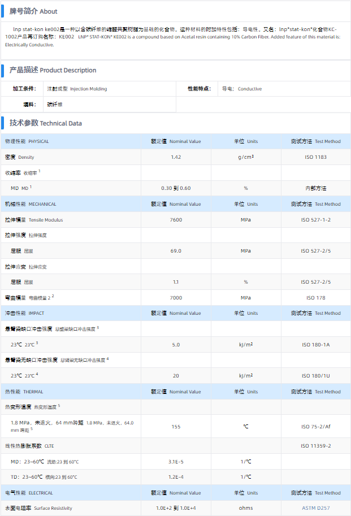This screenshot has width=351, height=516.
Task: Click the ISO 178 test method cell
Action: point(316,298)
